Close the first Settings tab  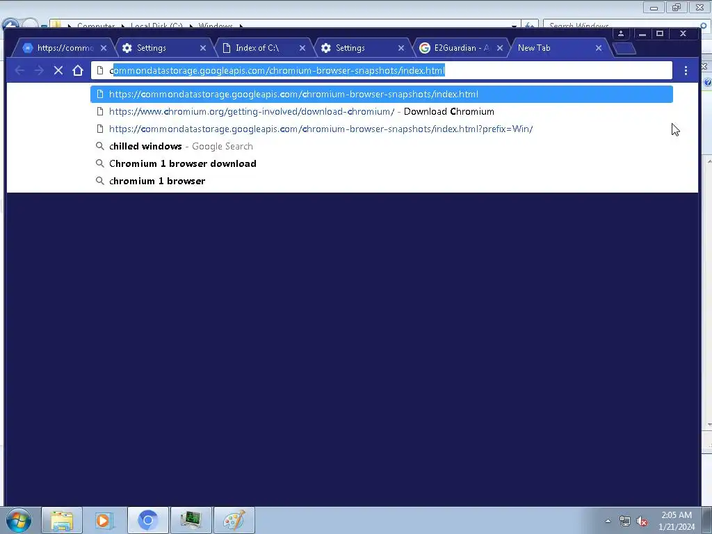click(203, 48)
